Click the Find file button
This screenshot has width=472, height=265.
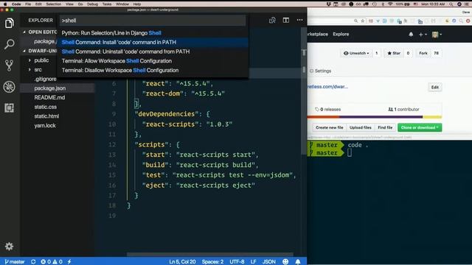[x=385, y=127]
